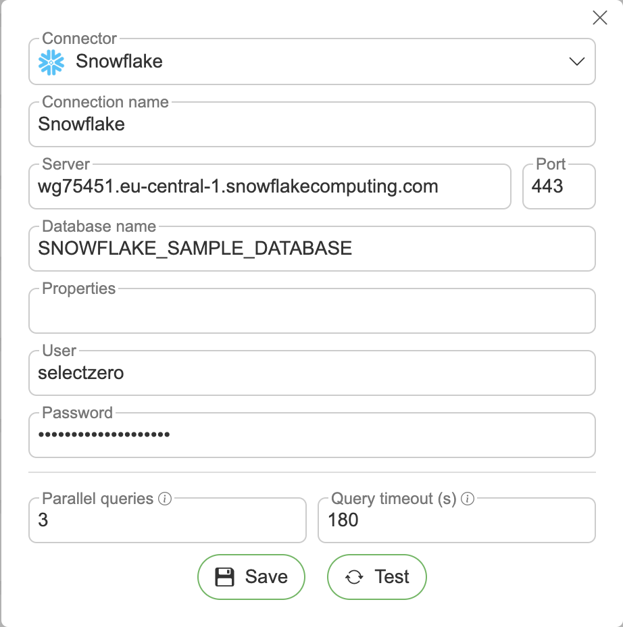Focus the masked Password field

311,436
